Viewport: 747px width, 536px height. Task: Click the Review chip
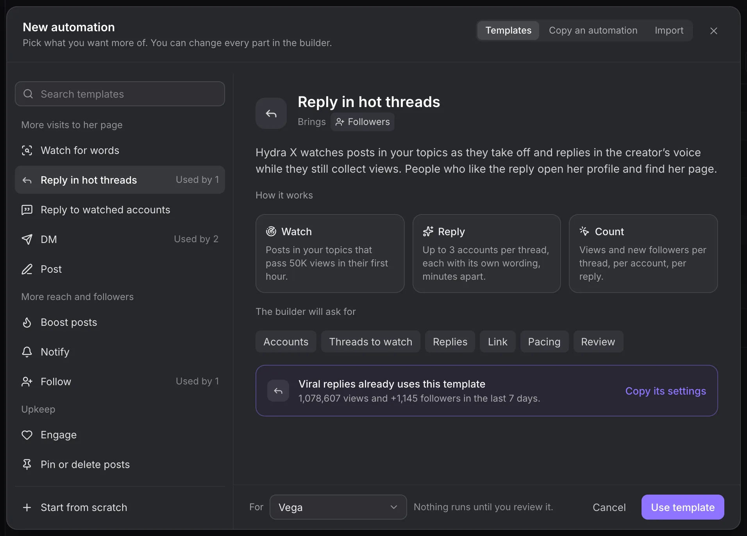pyautogui.click(x=598, y=341)
